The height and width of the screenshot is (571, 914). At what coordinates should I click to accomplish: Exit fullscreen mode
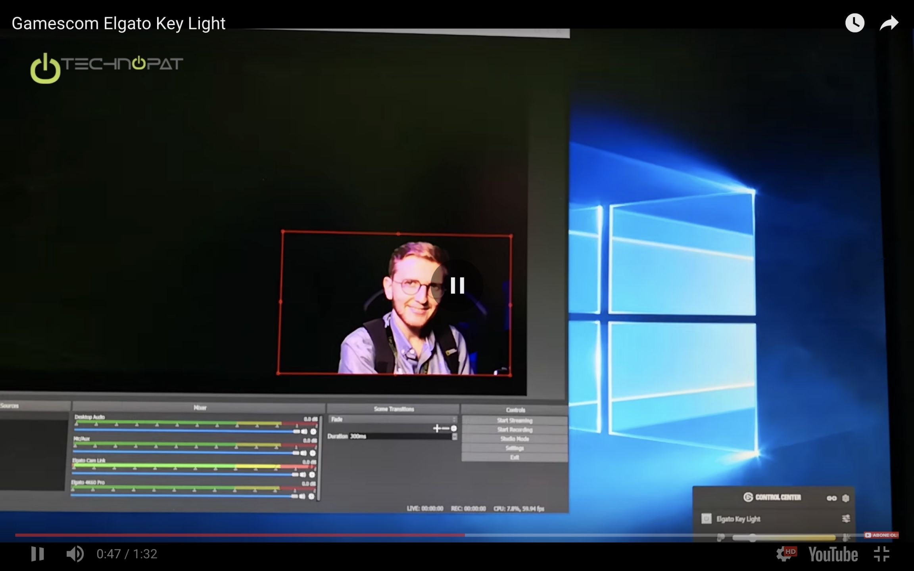point(881,554)
